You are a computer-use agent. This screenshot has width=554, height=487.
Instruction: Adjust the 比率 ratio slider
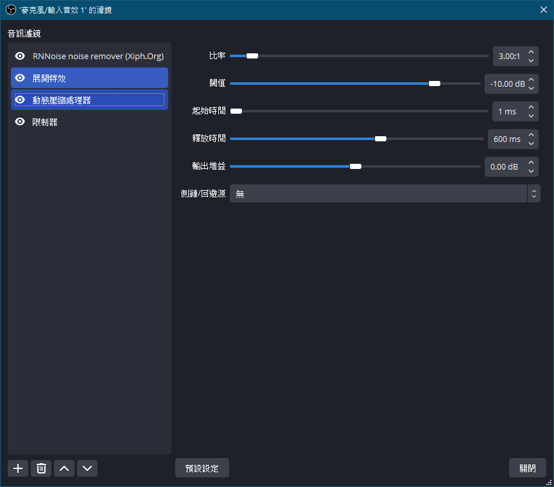point(359,56)
